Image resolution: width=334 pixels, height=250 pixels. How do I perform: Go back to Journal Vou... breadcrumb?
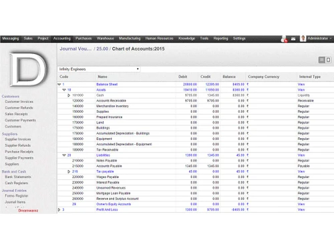click(75, 49)
